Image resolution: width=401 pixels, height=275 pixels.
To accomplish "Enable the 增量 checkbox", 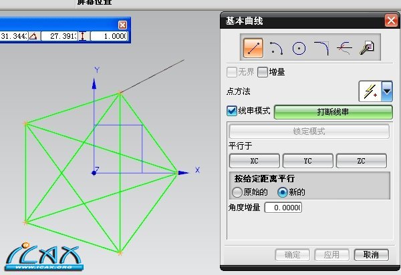I will coord(263,72).
